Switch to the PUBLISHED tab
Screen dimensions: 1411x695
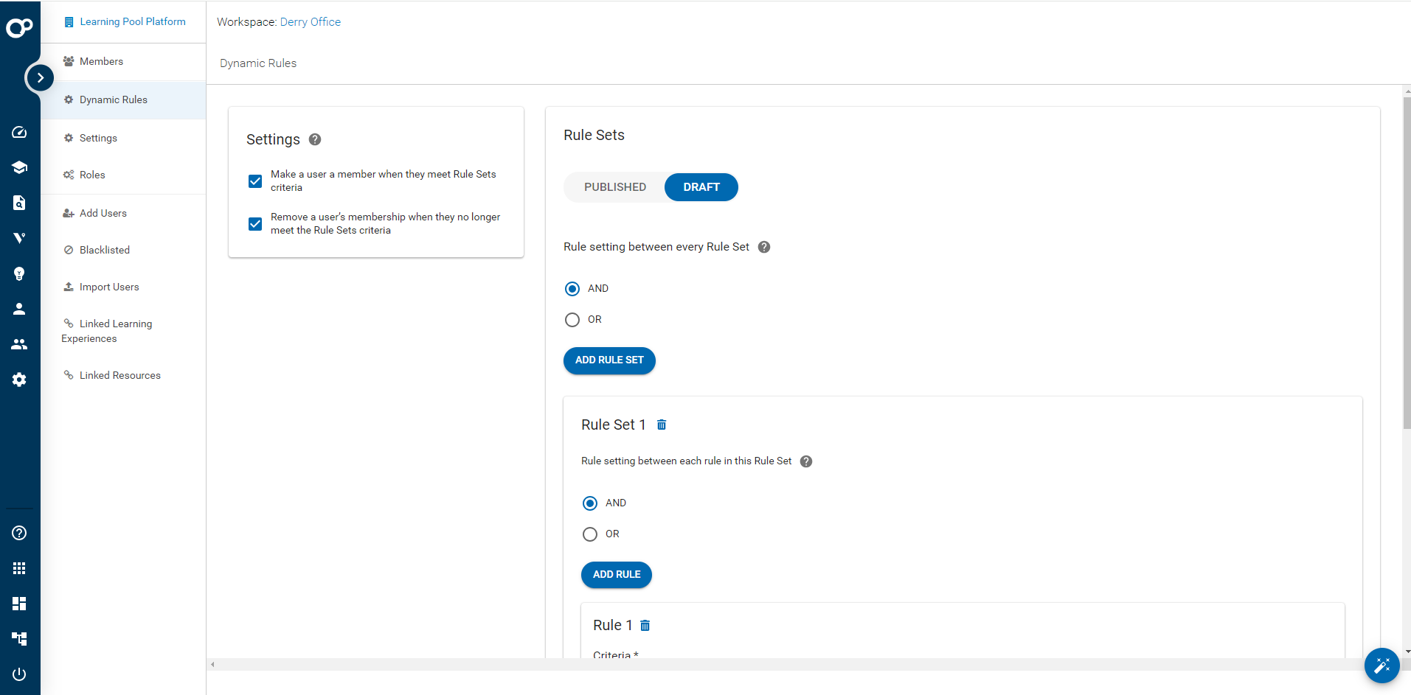(x=616, y=186)
